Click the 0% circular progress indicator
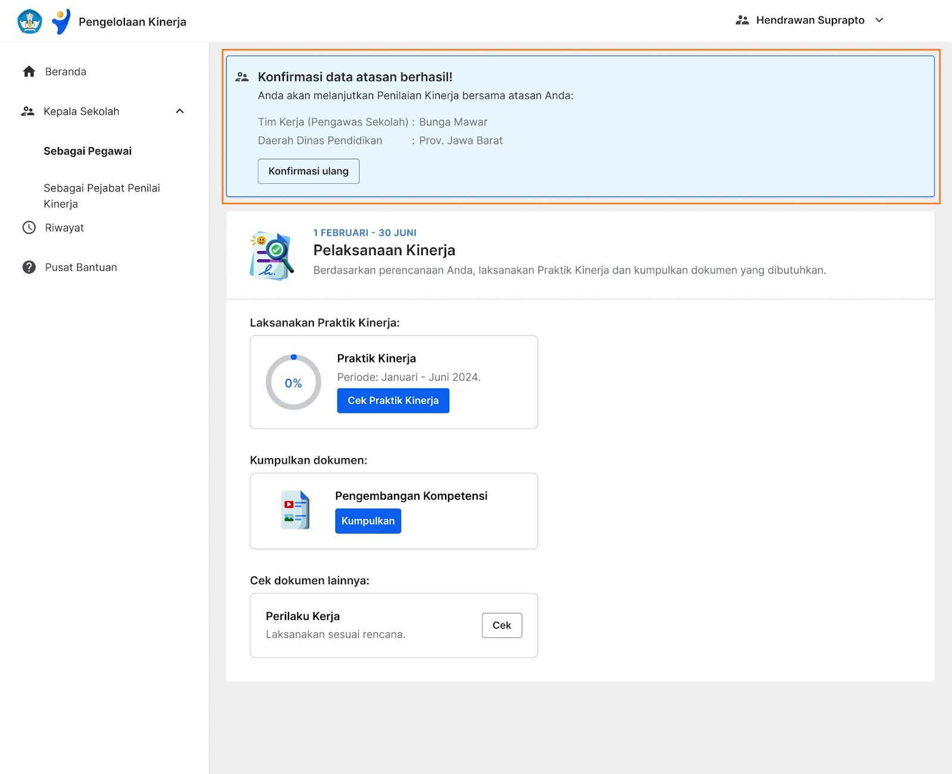952x774 pixels. pos(293,383)
